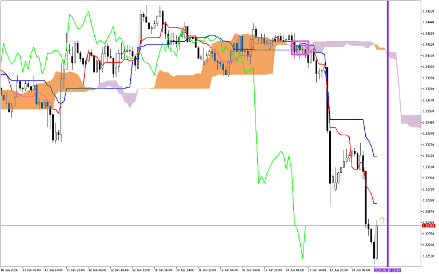
Task: Click the 1.32570 price axis label
Action: (x=429, y=211)
